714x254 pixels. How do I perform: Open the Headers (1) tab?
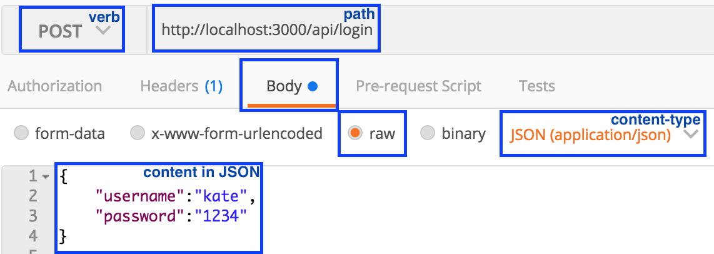[x=181, y=86]
